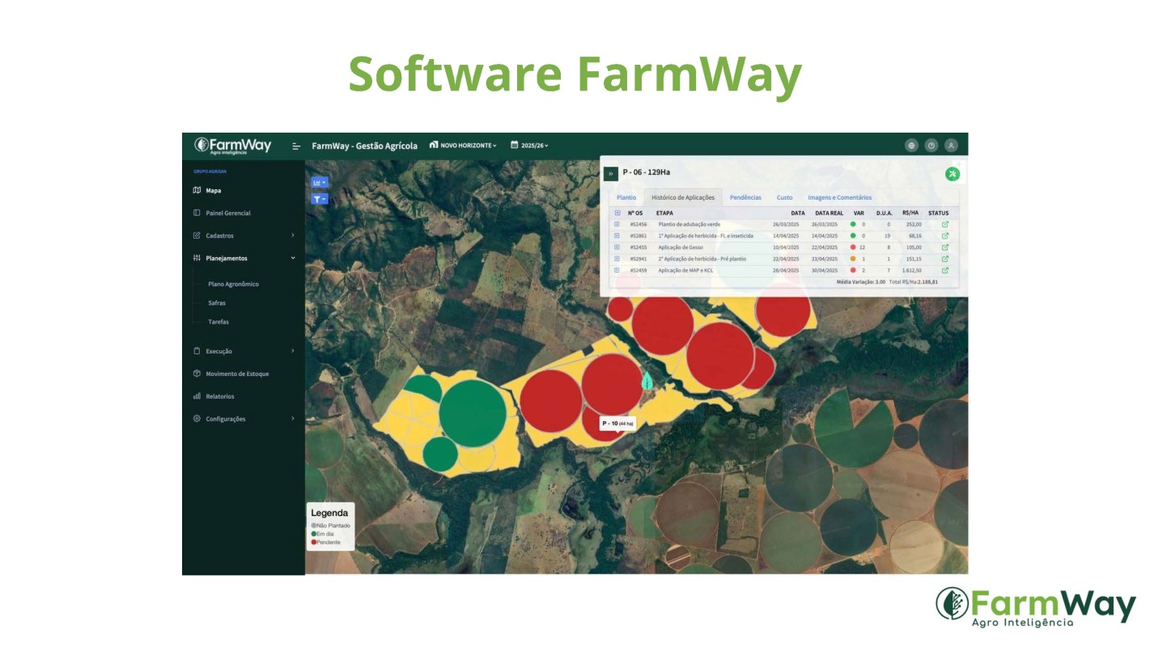Open status link for order #52459
This screenshot has height=647, width=1150.
[944, 271]
